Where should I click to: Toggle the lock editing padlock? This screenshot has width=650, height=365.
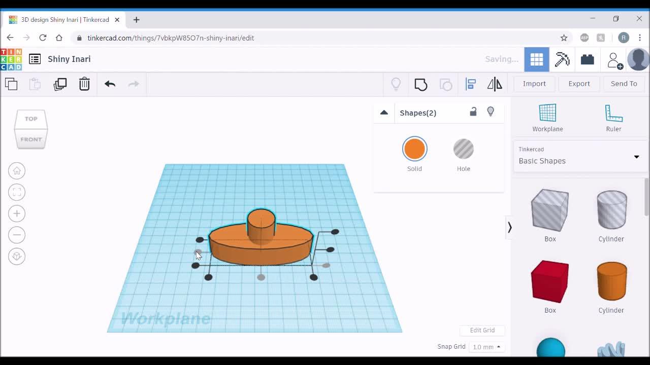[x=473, y=112]
